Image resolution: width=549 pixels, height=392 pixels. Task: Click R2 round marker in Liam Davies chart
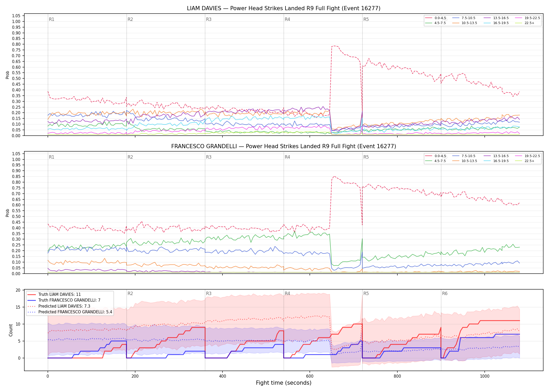click(x=130, y=19)
